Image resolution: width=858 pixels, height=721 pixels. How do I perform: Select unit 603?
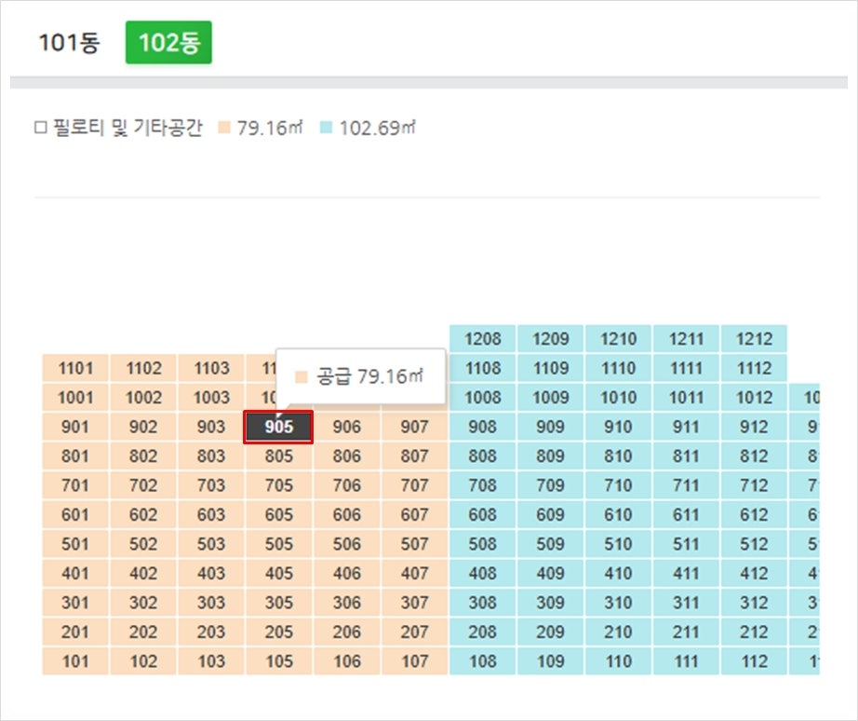[210, 514]
